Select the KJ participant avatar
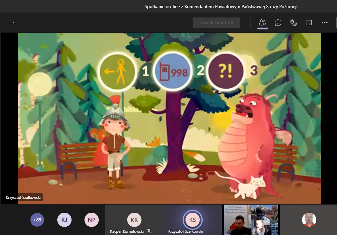This screenshot has width=337, height=235. [x=64, y=220]
